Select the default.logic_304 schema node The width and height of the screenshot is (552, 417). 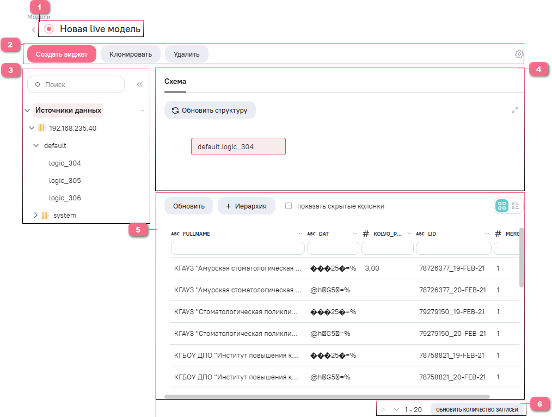238,146
